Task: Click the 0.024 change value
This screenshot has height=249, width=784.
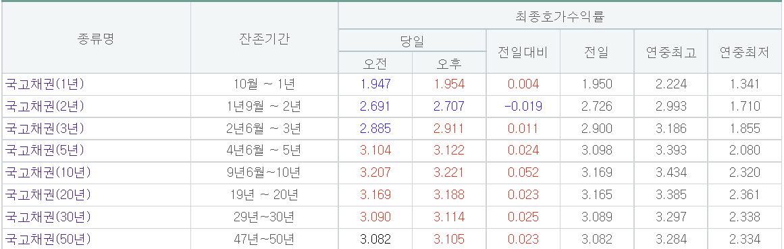Action: [x=523, y=150]
